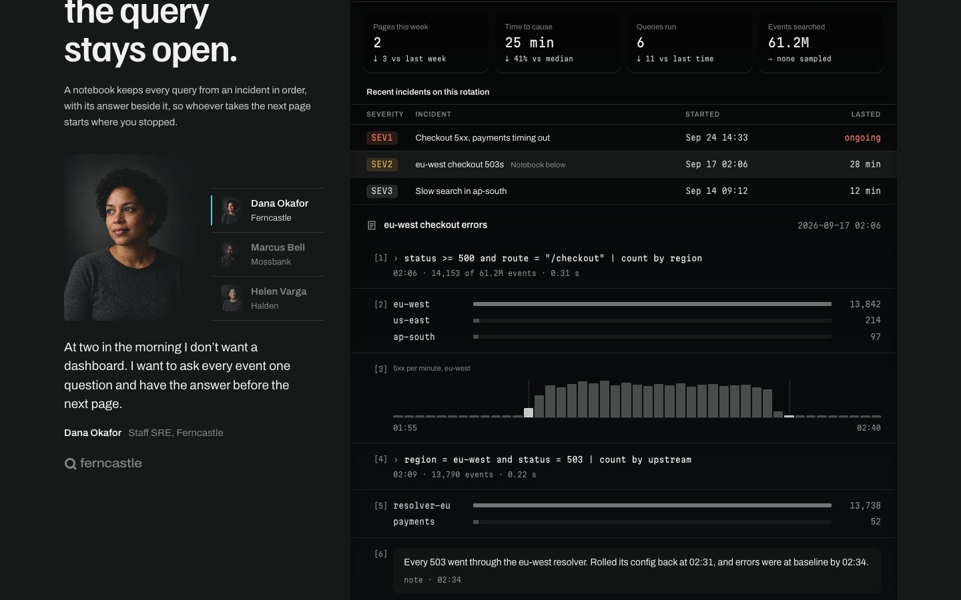Open the SEV1 badge for Checkout 5xx
This screenshot has width=961, height=600.
(x=382, y=138)
